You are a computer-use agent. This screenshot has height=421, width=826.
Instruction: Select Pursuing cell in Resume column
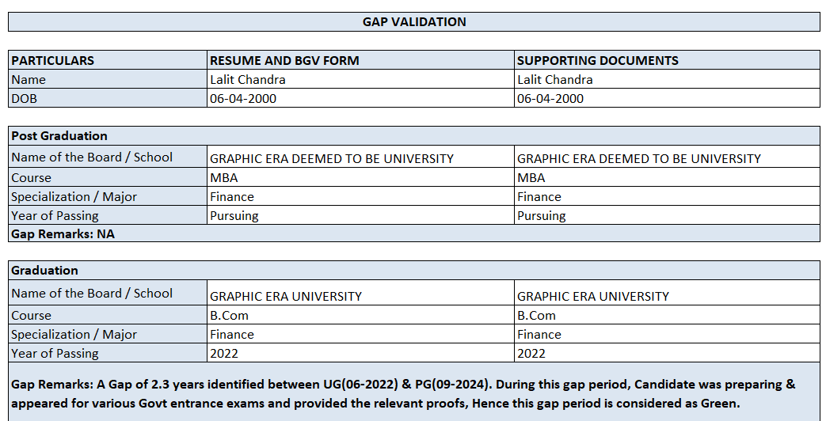coord(234,215)
